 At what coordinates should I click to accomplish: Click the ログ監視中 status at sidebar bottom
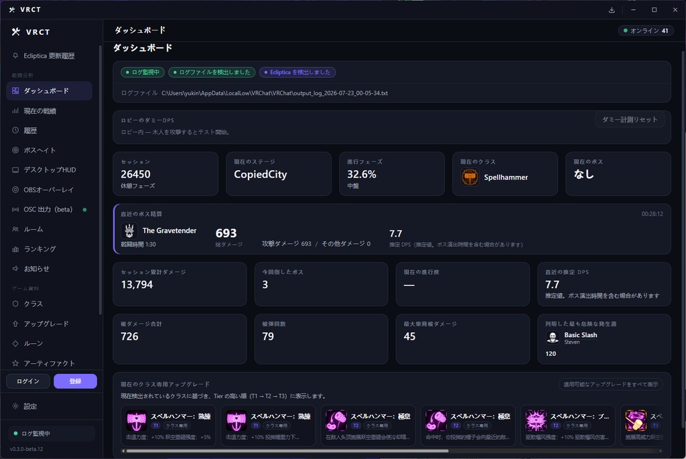[x=51, y=433]
